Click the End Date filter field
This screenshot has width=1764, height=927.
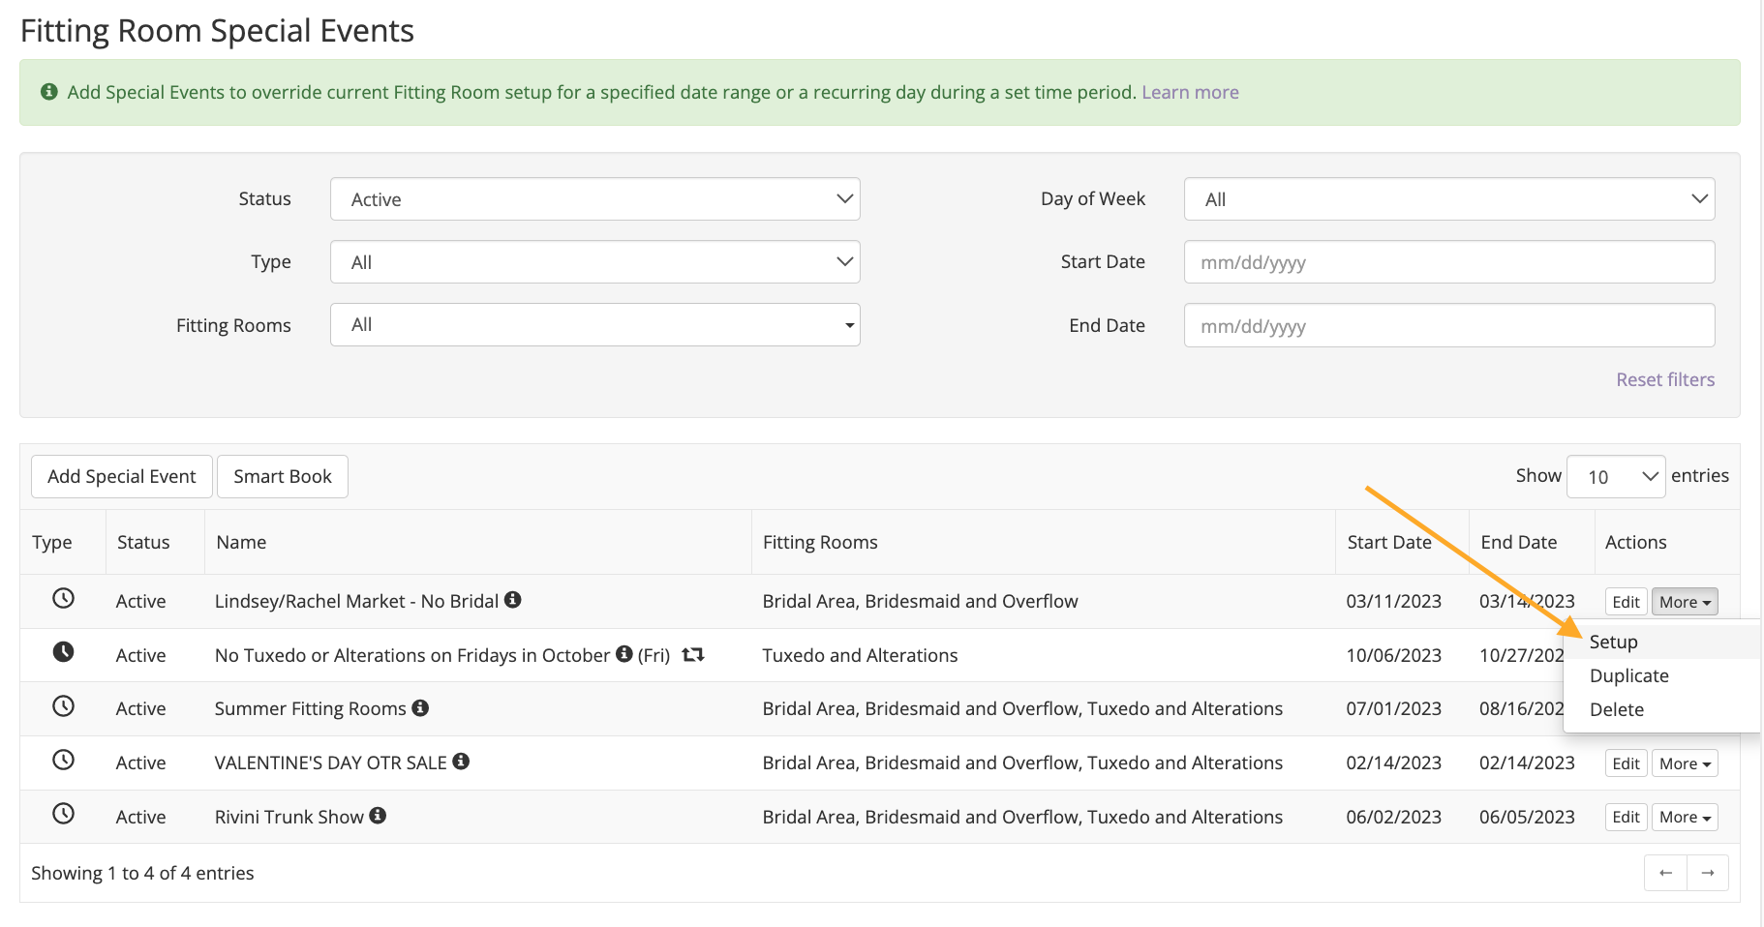tap(1449, 326)
